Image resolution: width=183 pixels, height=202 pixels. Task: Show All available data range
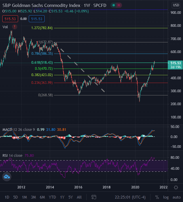pyautogui.click(x=79, y=197)
